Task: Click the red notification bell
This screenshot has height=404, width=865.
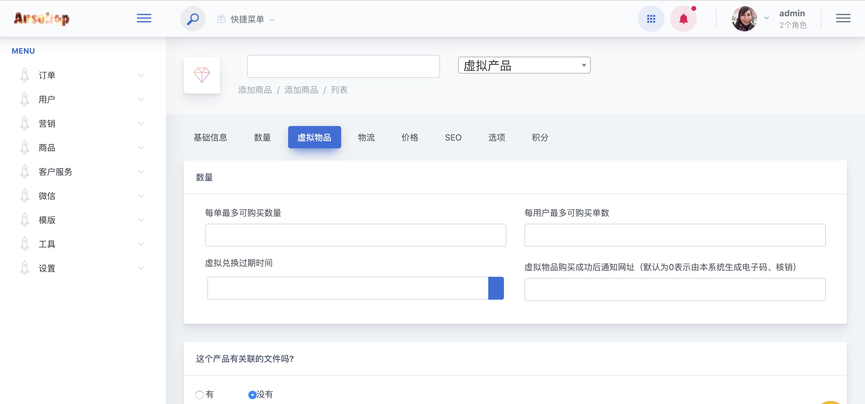Action: (x=683, y=19)
